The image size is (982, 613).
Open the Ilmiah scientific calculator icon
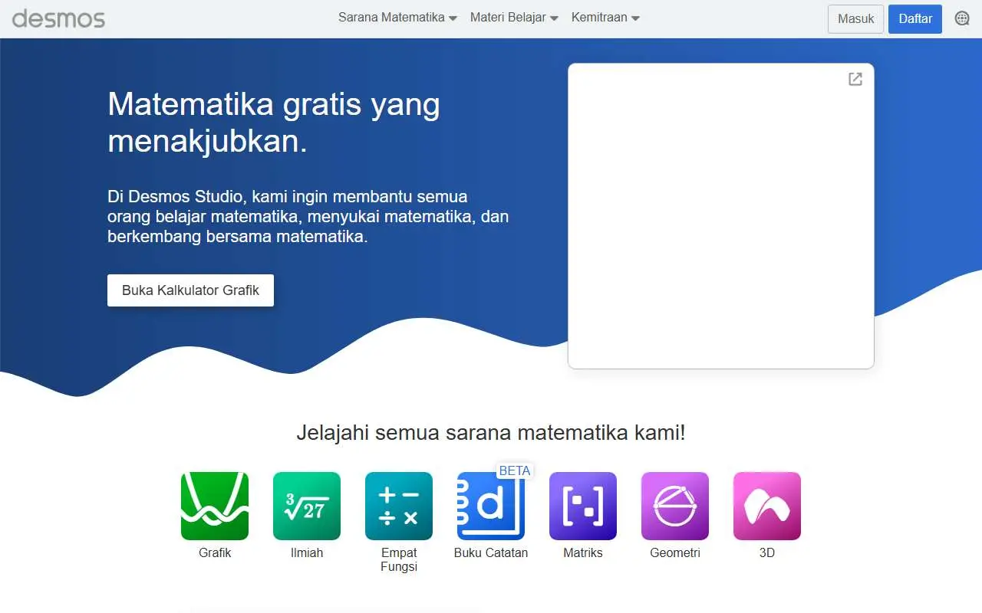(x=307, y=506)
